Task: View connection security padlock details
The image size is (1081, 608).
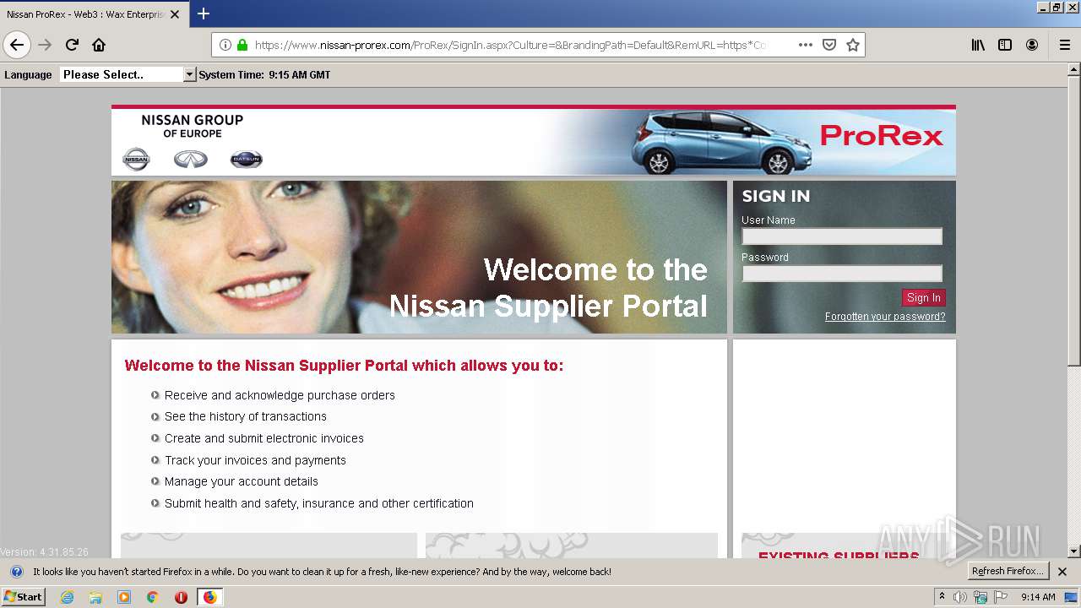Action: [242, 45]
